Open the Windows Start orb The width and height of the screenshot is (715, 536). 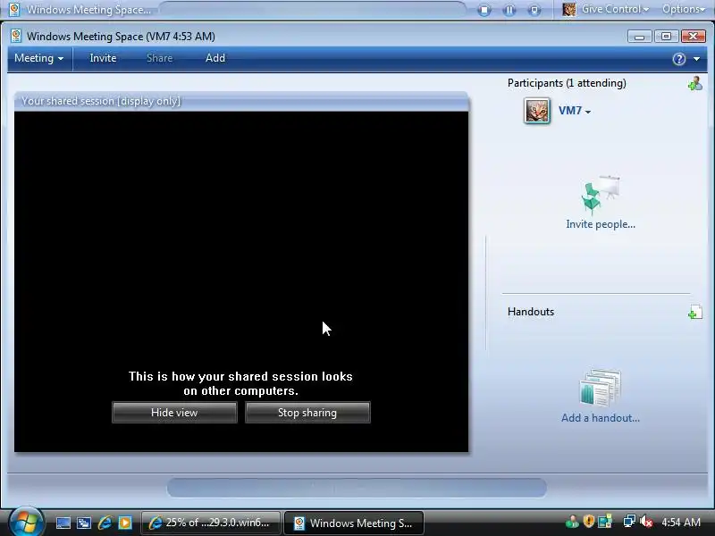(x=27, y=522)
